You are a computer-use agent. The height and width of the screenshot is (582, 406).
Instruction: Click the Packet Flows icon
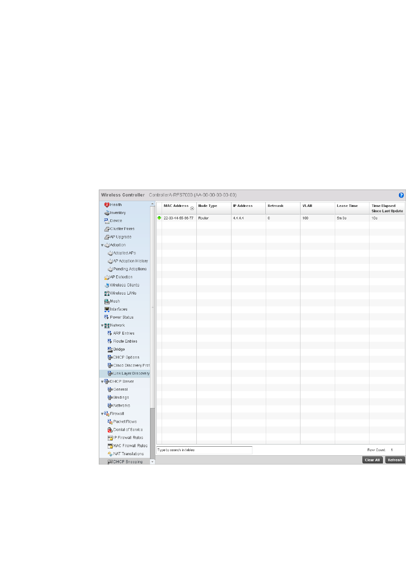pos(110,421)
